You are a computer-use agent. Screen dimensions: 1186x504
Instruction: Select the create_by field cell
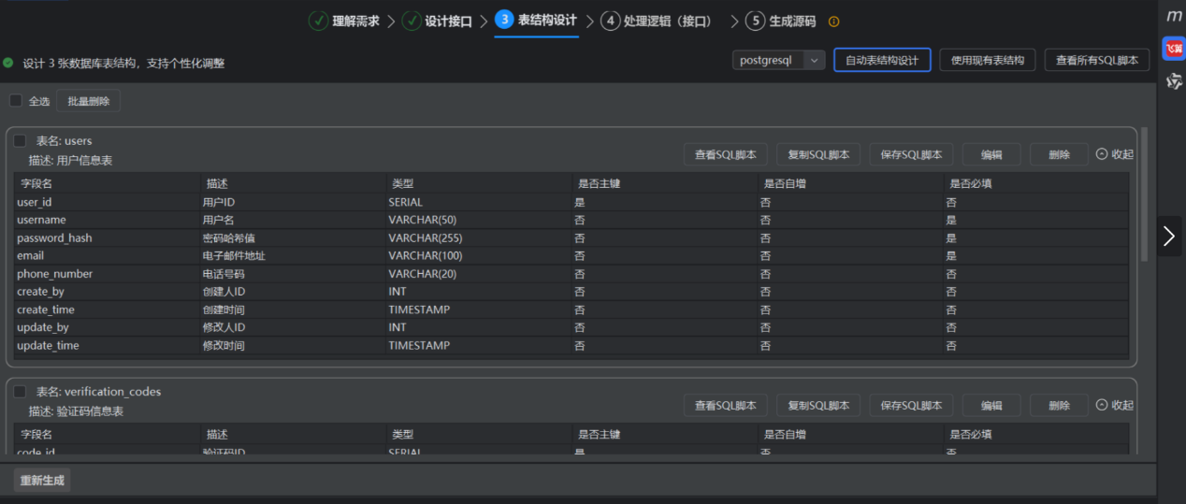(x=107, y=292)
